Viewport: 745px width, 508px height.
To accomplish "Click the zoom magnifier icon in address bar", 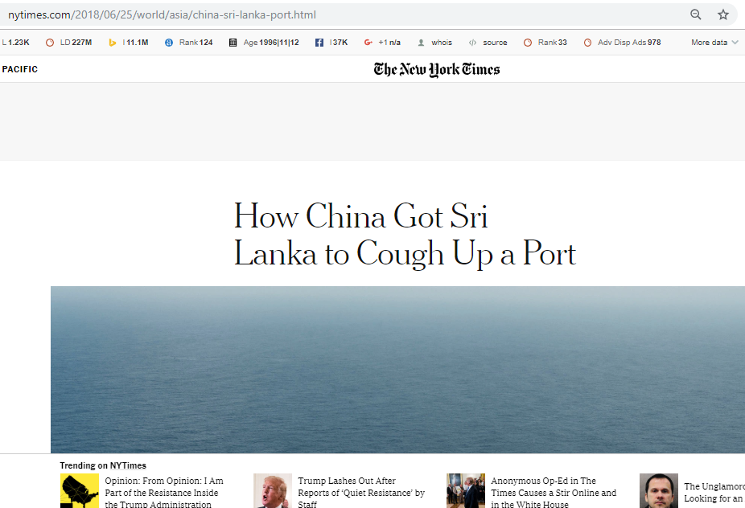I will [x=696, y=14].
